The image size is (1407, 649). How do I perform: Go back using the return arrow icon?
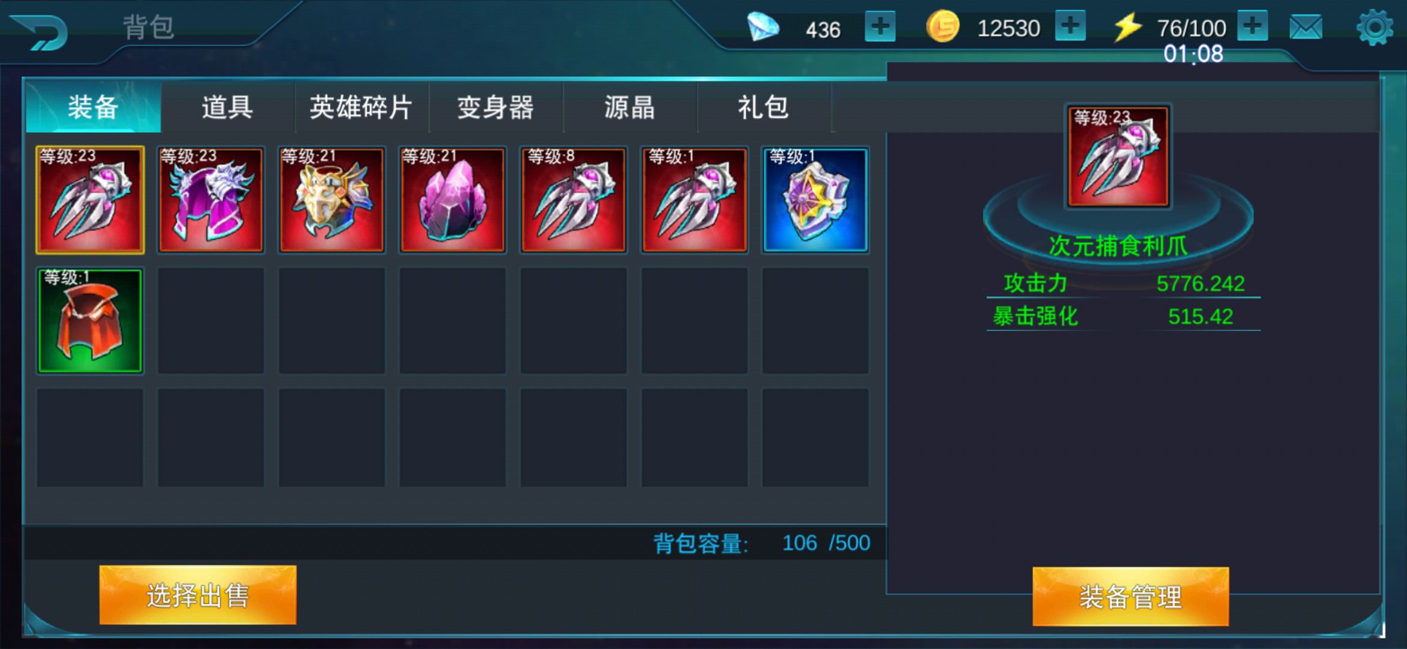point(39,31)
